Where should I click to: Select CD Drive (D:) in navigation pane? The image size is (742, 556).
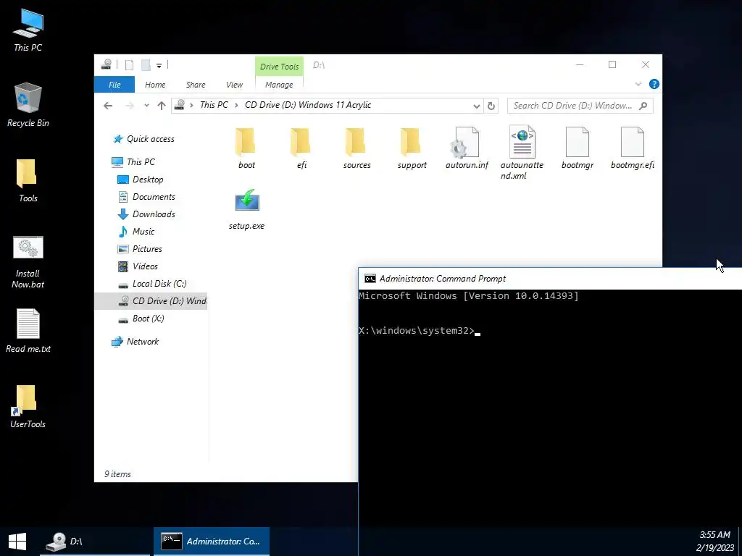coord(151,301)
